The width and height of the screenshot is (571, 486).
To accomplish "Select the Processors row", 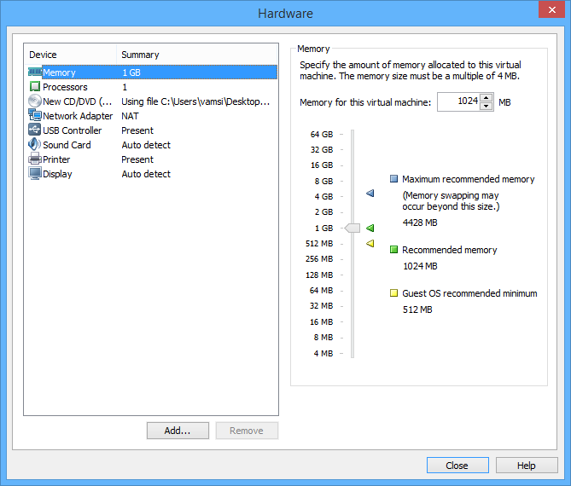I will [x=151, y=87].
